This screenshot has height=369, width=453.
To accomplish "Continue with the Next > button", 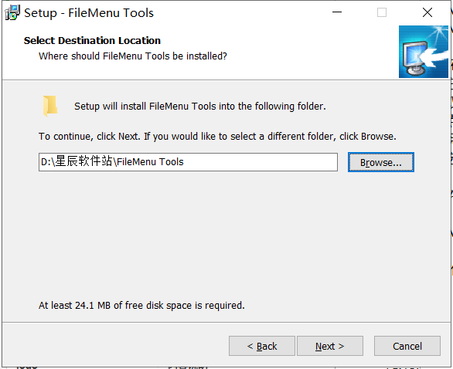I will [330, 346].
